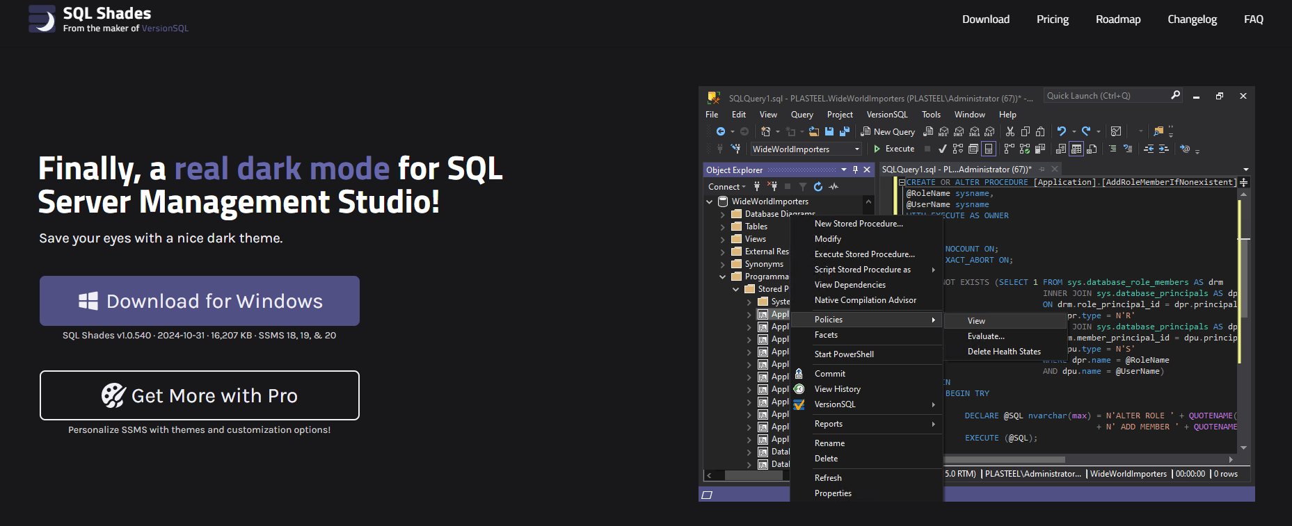Expand the Tables folder
1292x526 pixels.
click(723, 227)
